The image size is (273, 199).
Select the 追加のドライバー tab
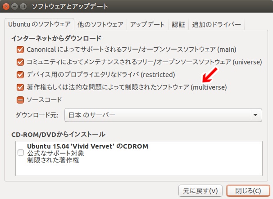click(x=216, y=24)
